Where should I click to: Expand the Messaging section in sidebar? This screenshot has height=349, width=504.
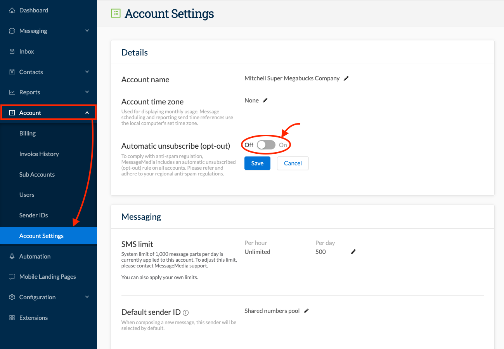coord(87,31)
